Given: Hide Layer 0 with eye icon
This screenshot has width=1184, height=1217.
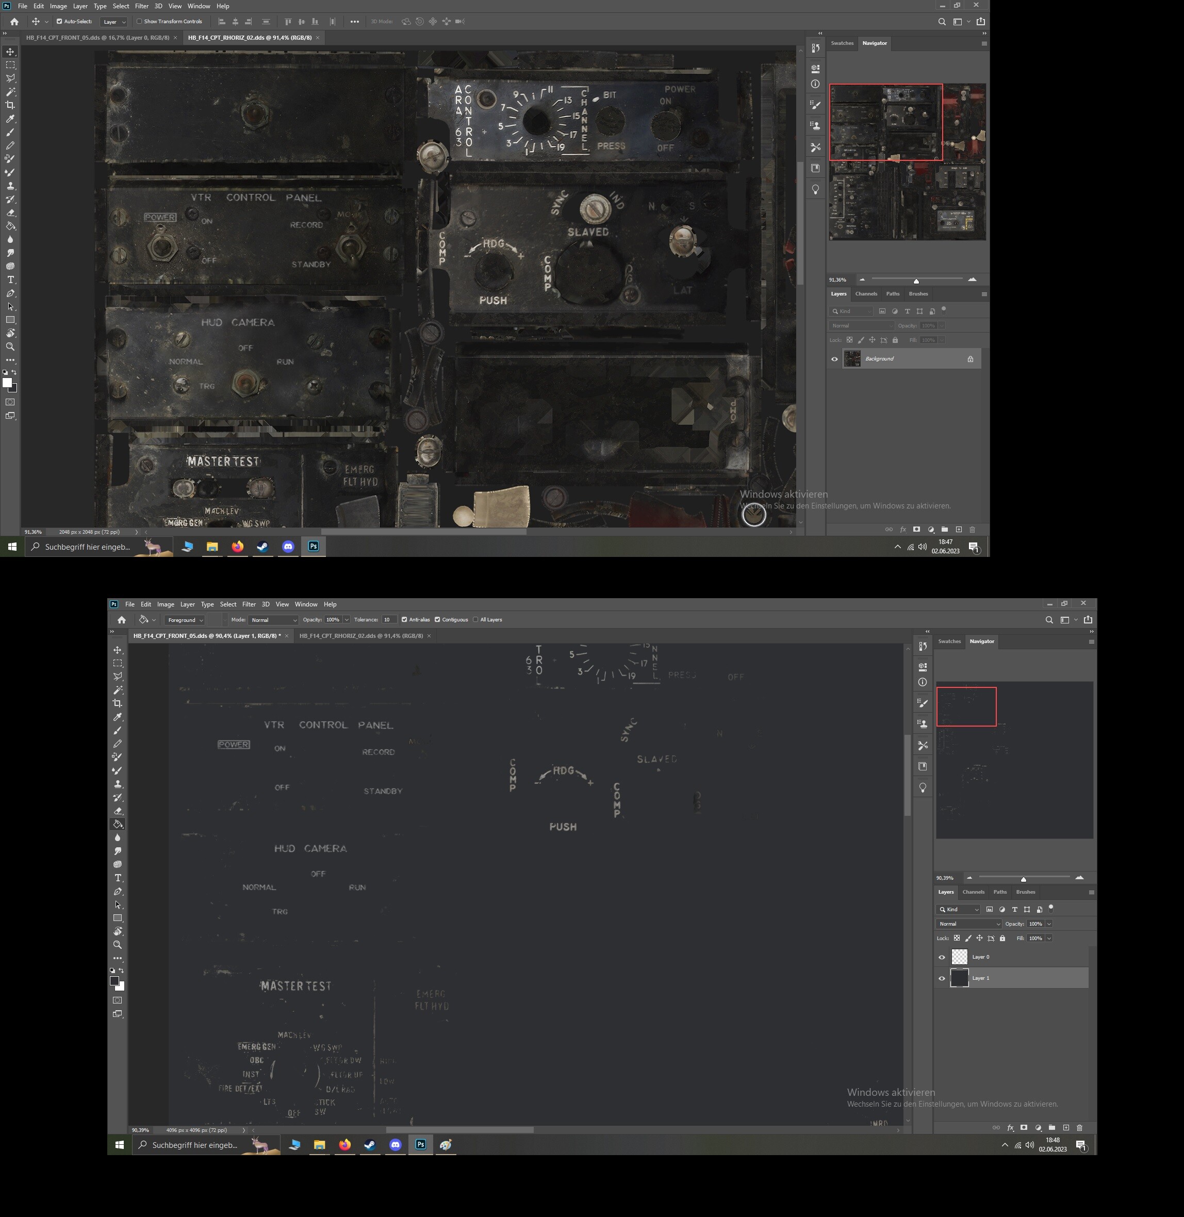Looking at the screenshot, I should click(x=942, y=957).
